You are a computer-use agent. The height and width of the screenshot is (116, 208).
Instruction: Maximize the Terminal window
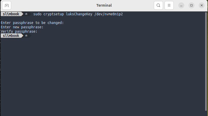tap(191, 5)
